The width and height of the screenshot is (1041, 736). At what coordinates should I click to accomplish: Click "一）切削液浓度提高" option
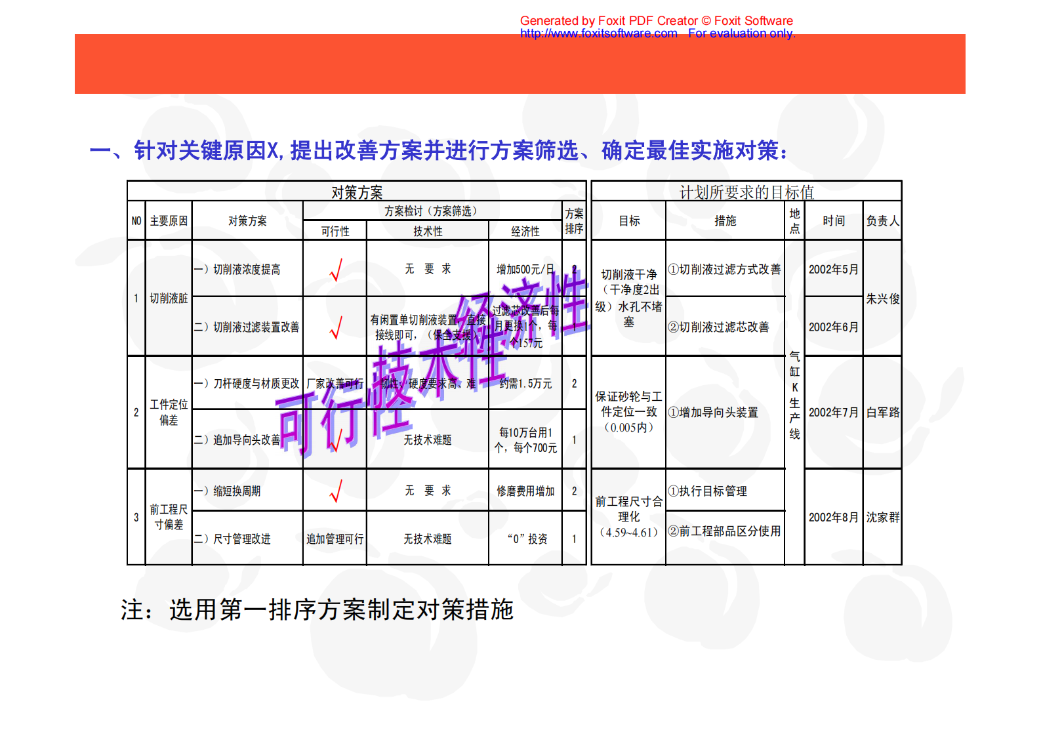pos(237,270)
